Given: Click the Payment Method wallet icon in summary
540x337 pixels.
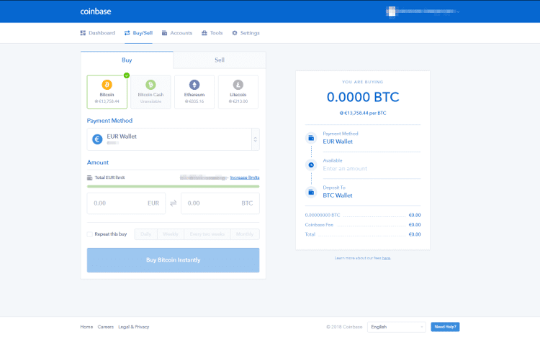Looking at the screenshot, I should click(311, 138).
